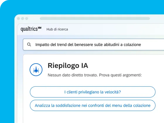Choose 'Analizza la soddisfazione' breakfast menu suggestion
Viewport: 164px width, 123px height.
pos(93,105)
